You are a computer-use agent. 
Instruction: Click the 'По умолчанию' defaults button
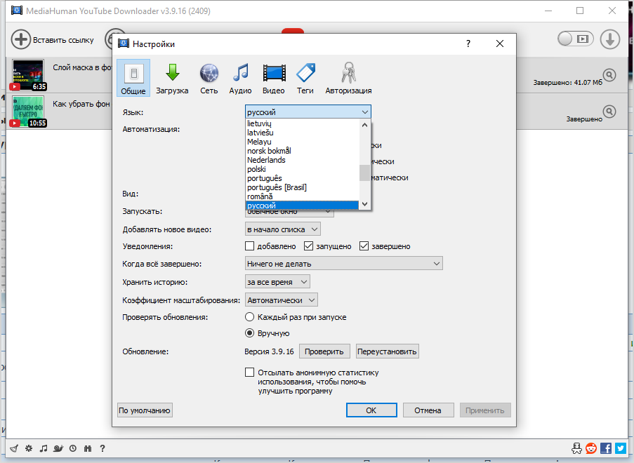tap(145, 410)
